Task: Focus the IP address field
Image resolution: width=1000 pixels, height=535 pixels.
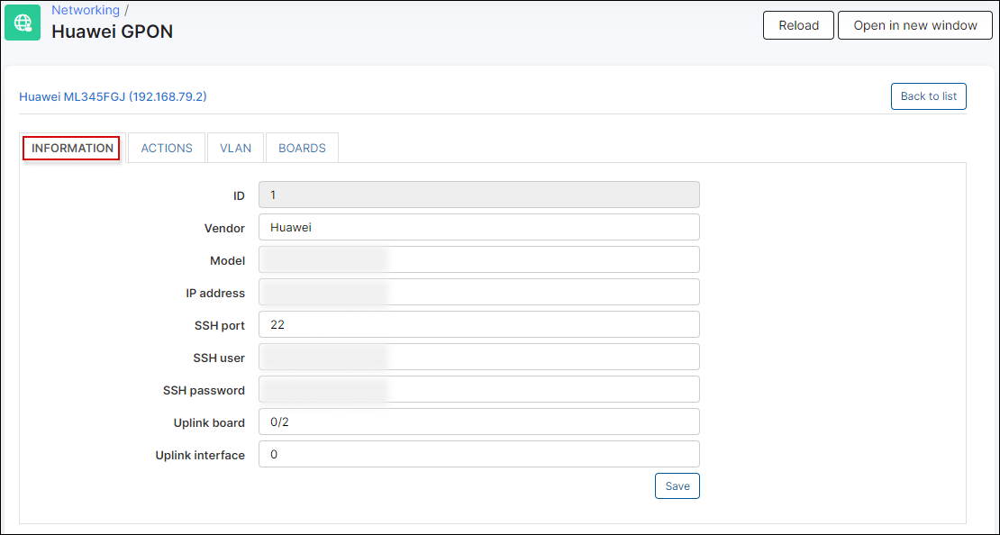Action: [x=479, y=292]
